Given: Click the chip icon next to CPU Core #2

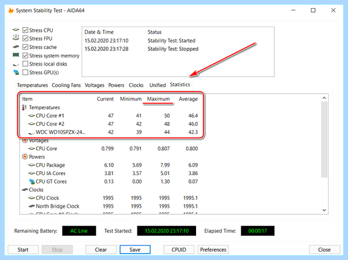Looking at the screenshot, I should click(x=31, y=124).
